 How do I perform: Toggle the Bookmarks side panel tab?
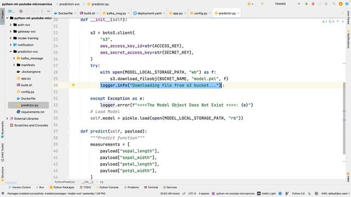point(2,130)
